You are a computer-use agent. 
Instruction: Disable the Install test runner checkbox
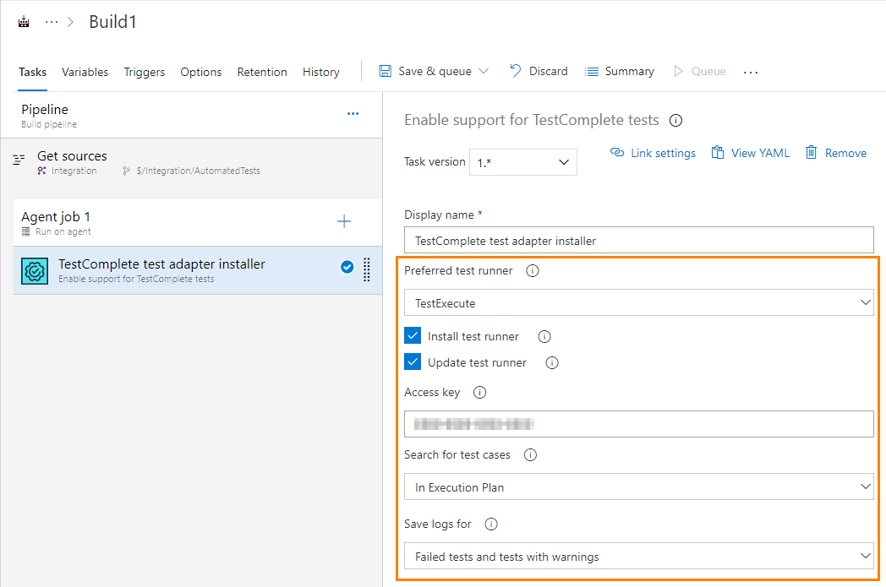pos(411,335)
